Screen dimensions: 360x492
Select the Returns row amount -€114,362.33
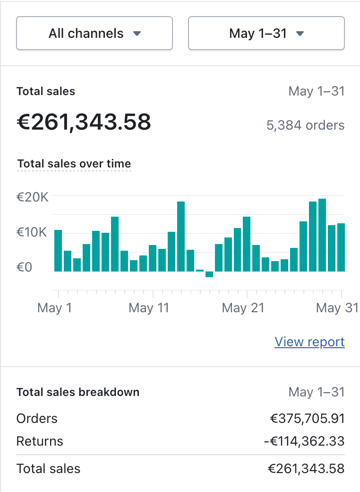coord(304,441)
